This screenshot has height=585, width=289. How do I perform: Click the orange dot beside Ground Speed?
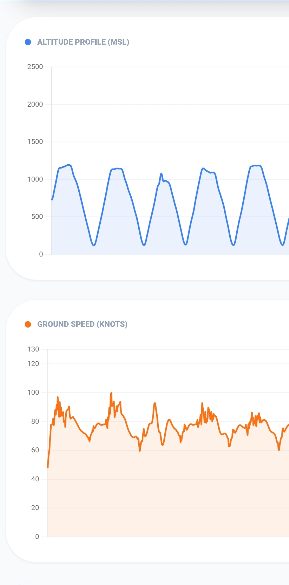(28, 324)
